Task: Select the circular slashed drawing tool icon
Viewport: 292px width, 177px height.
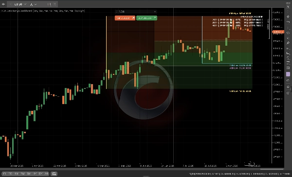Action: 288,33
